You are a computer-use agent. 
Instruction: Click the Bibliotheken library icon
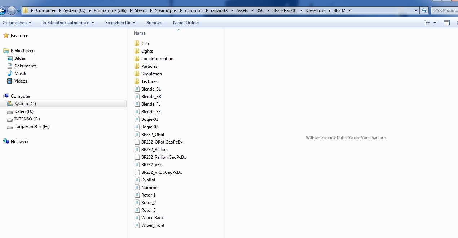(6, 50)
